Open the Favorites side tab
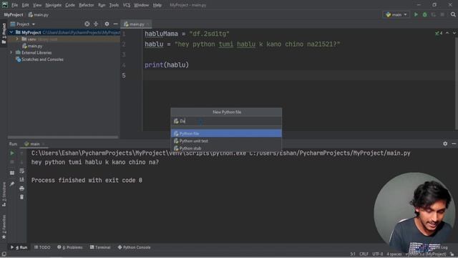The image size is (458, 258). tap(4, 226)
